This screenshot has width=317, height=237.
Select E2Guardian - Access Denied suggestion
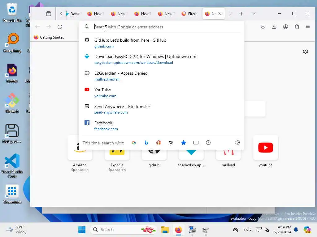(161, 76)
